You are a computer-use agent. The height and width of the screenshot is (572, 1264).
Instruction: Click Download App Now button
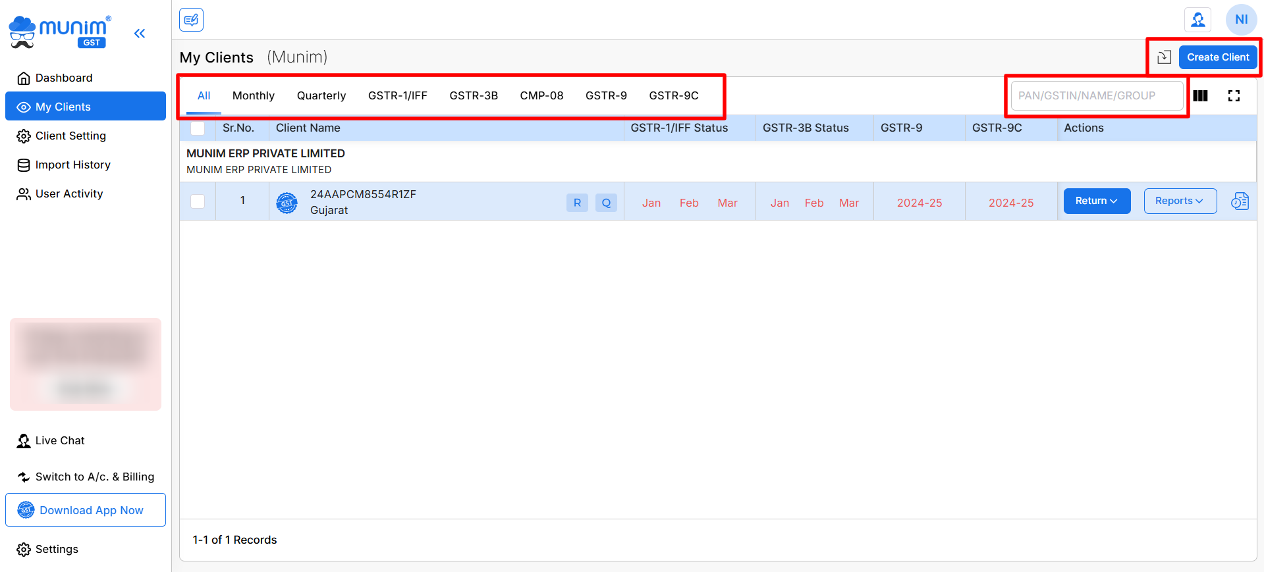coord(86,510)
